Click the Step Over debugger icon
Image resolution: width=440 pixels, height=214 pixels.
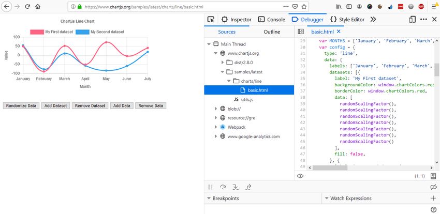(223, 187)
